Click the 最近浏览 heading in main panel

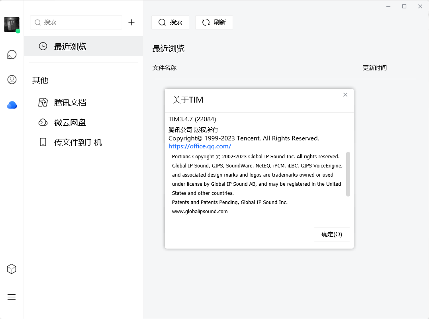[168, 49]
